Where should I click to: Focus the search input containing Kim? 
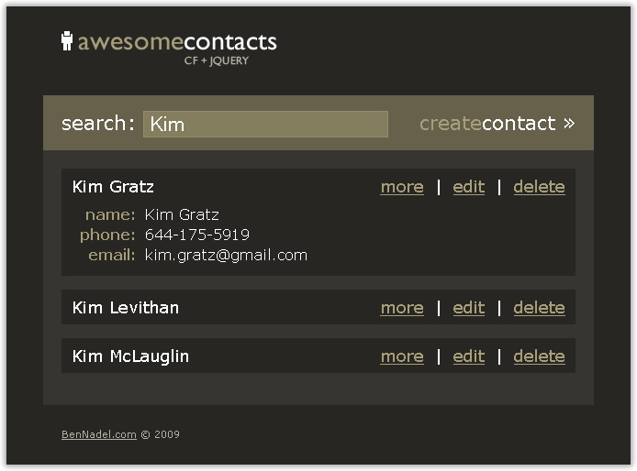(x=265, y=124)
